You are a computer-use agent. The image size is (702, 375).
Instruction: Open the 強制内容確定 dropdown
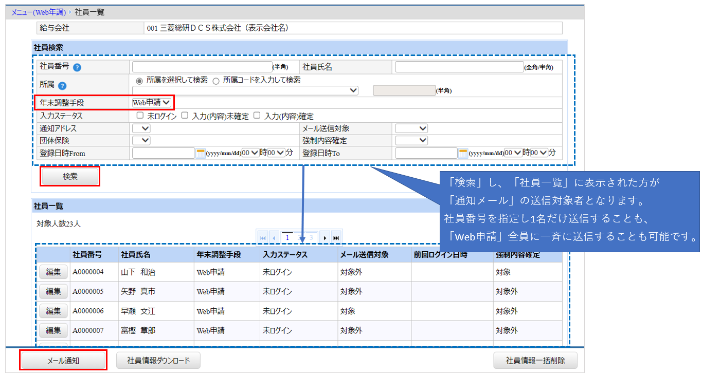click(411, 140)
